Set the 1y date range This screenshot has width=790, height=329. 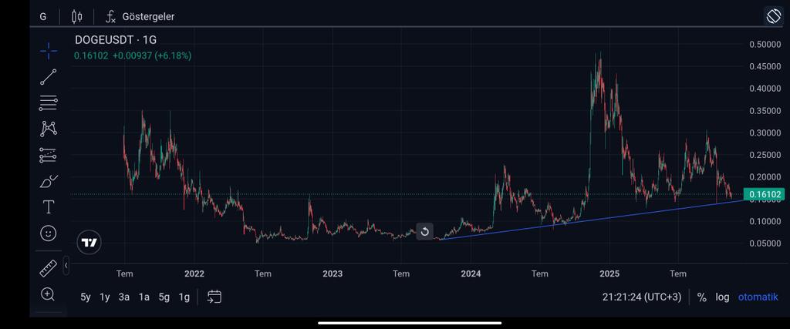(105, 297)
